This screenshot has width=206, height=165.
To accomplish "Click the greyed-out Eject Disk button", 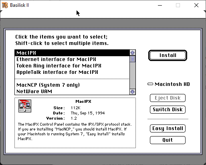I will click(x=168, y=98).
